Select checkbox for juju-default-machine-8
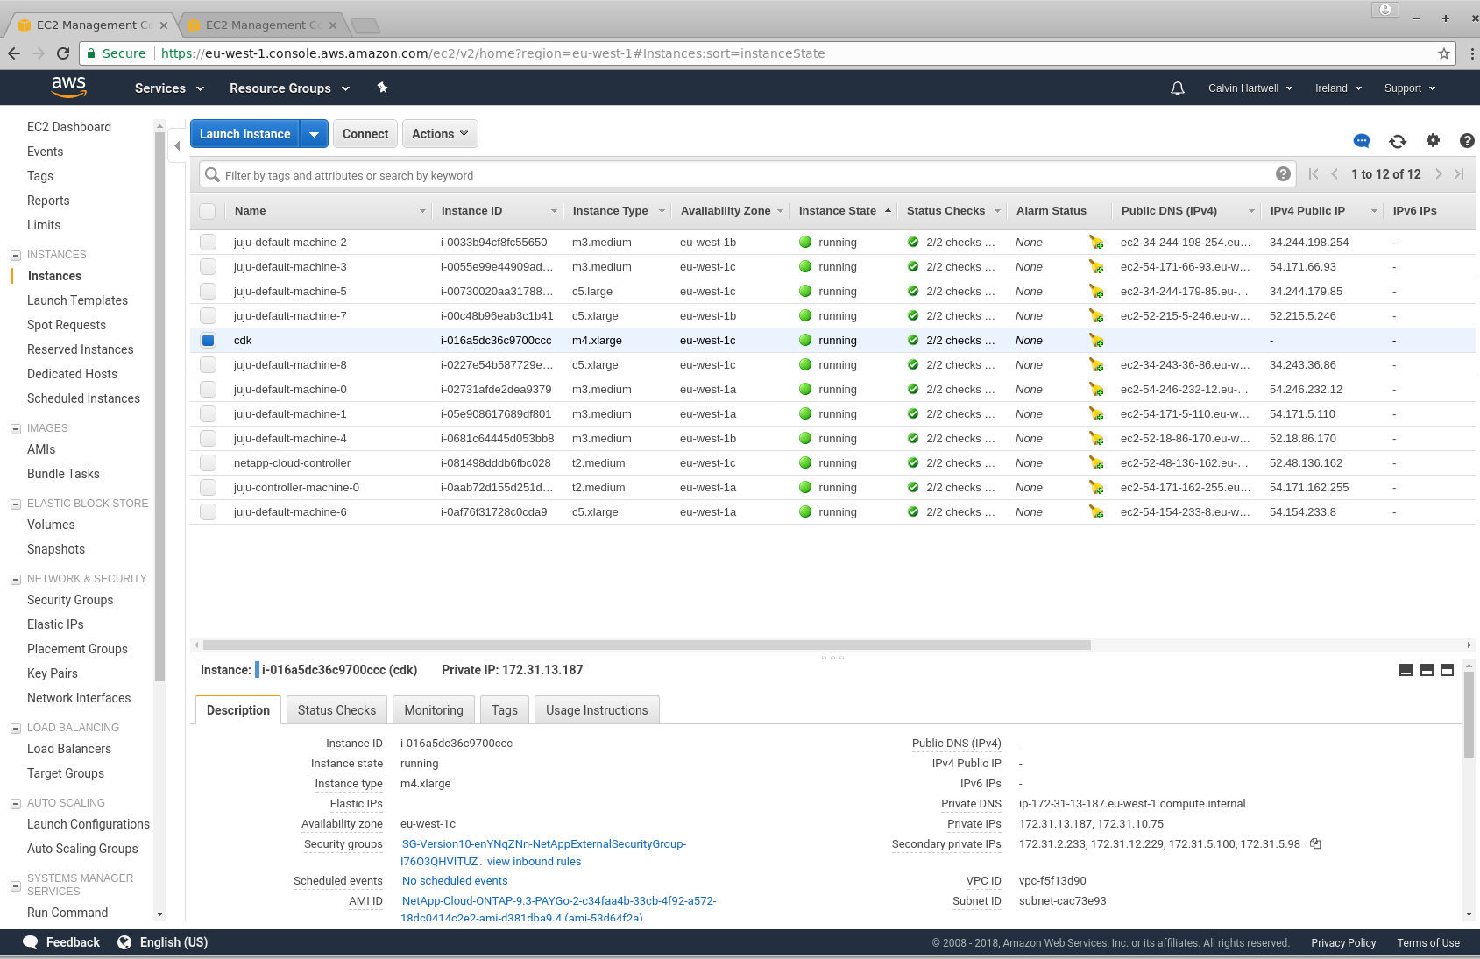The width and height of the screenshot is (1480, 959). click(208, 365)
